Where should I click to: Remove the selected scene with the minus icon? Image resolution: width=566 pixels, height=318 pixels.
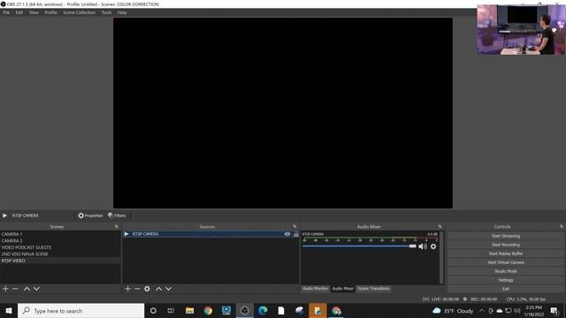(15, 289)
